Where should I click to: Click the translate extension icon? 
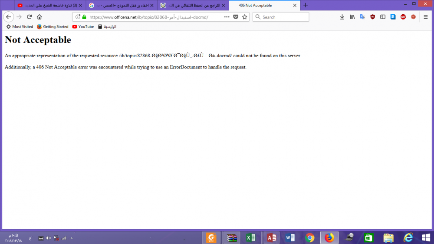(x=362, y=17)
